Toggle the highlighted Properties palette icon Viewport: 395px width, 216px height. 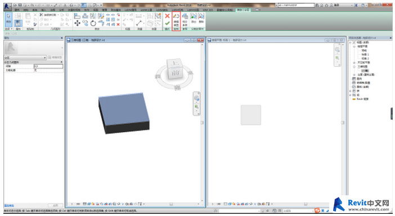click(x=17, y=23)
